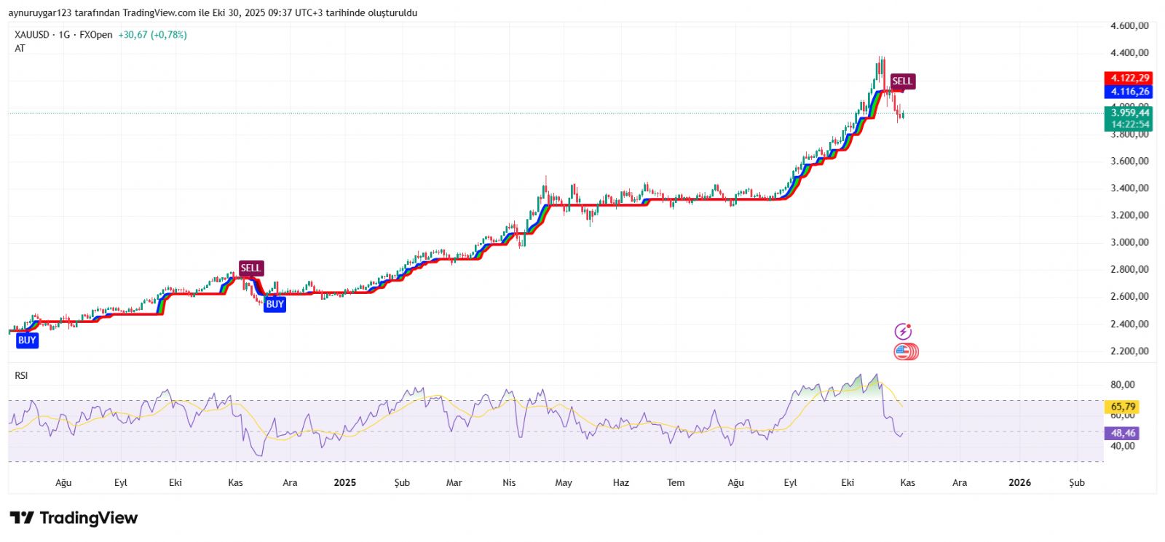1165x542 pixels.
Task: Click the purple 48,46 RSI value label
Action: [x=1123, y=433]
